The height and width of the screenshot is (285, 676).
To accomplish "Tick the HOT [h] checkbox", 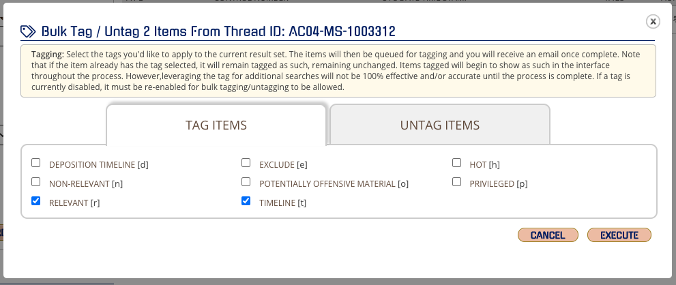I will click(x=456, y=163).
